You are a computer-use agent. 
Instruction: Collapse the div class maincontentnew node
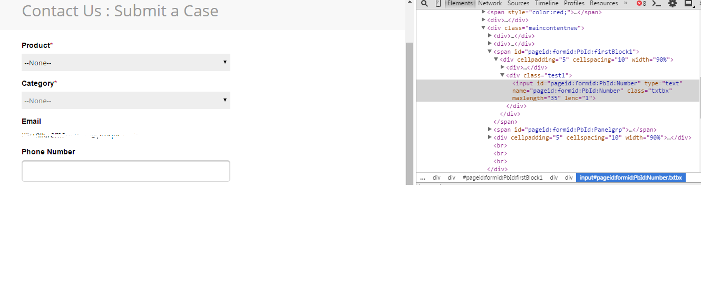coord(483,27)
